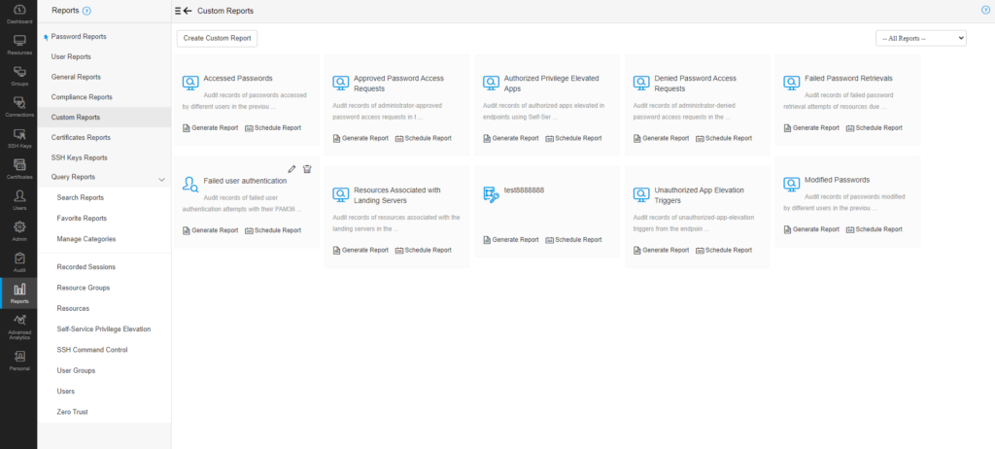The image size is (995, 449).
Task: Open the test8888888 report card
Action: [x=524, y=190]
